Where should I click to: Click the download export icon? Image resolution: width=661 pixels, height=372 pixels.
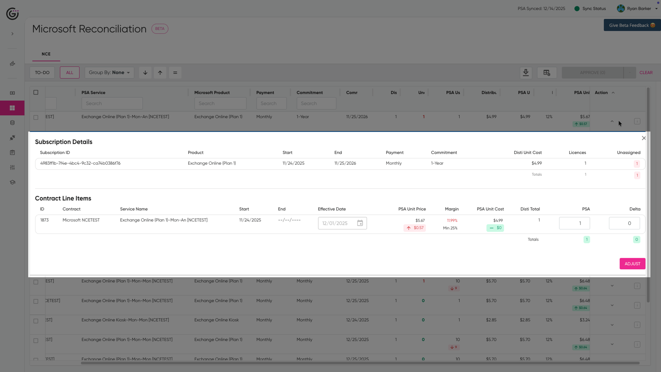(x=526, y=73)
